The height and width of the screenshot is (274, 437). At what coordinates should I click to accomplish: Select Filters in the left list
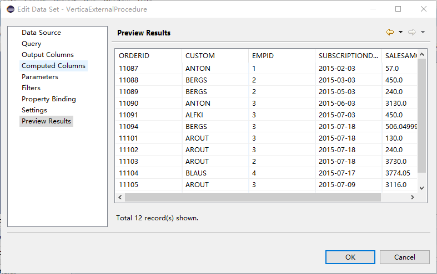[31, 88]
